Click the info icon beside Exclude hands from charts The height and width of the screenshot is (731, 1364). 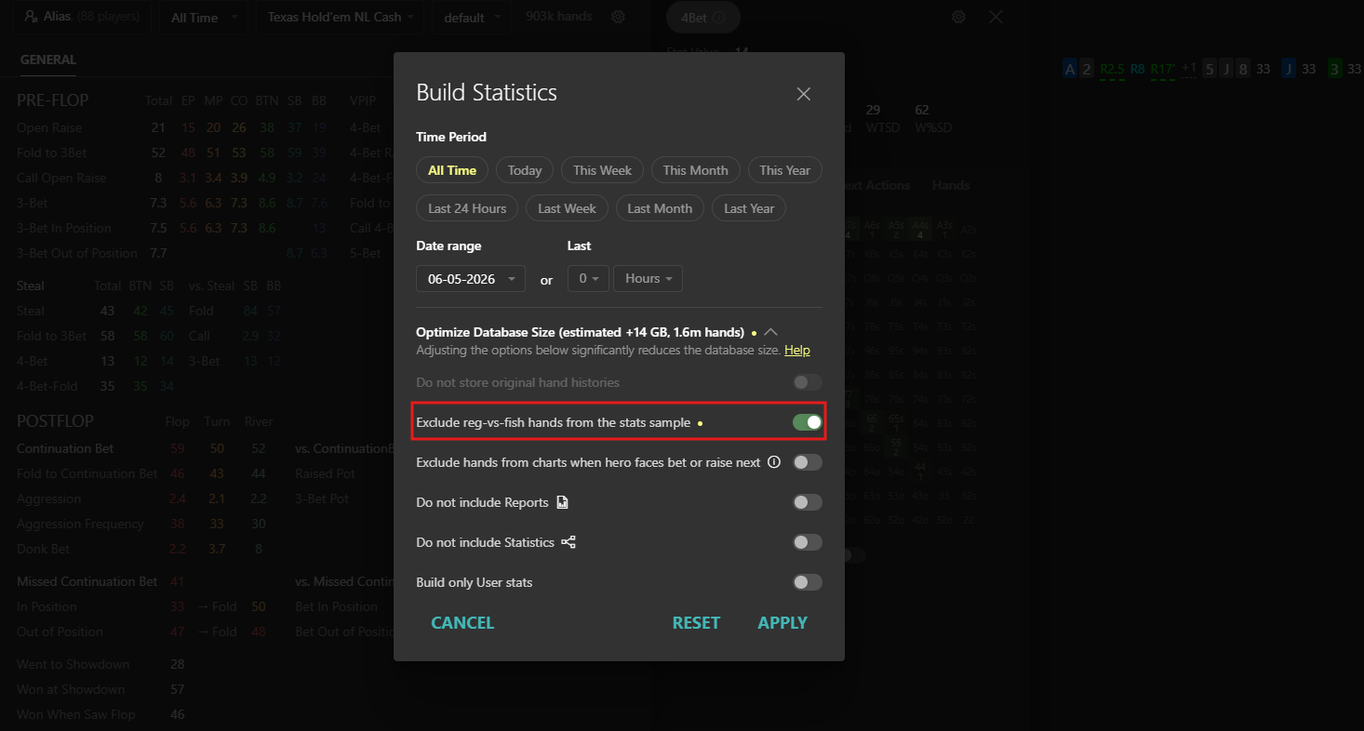pyautogui.click(x=774, y=462)
